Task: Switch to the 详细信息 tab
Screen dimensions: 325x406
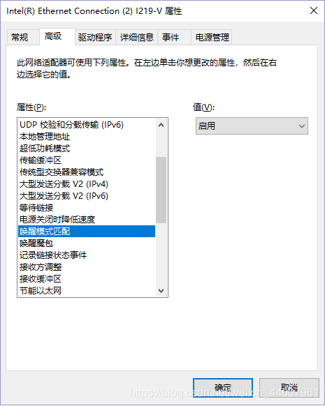Action: [137, 38]
